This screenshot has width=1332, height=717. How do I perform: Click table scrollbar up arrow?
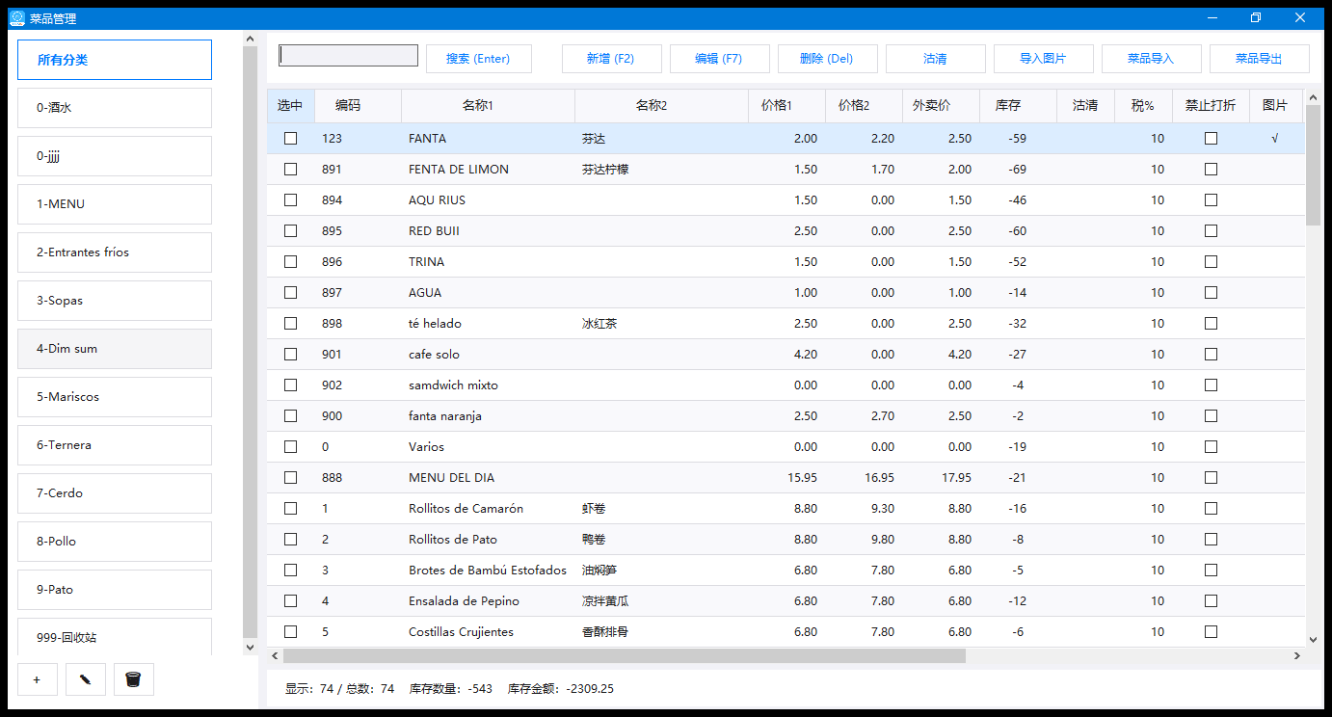(1313, 97)
